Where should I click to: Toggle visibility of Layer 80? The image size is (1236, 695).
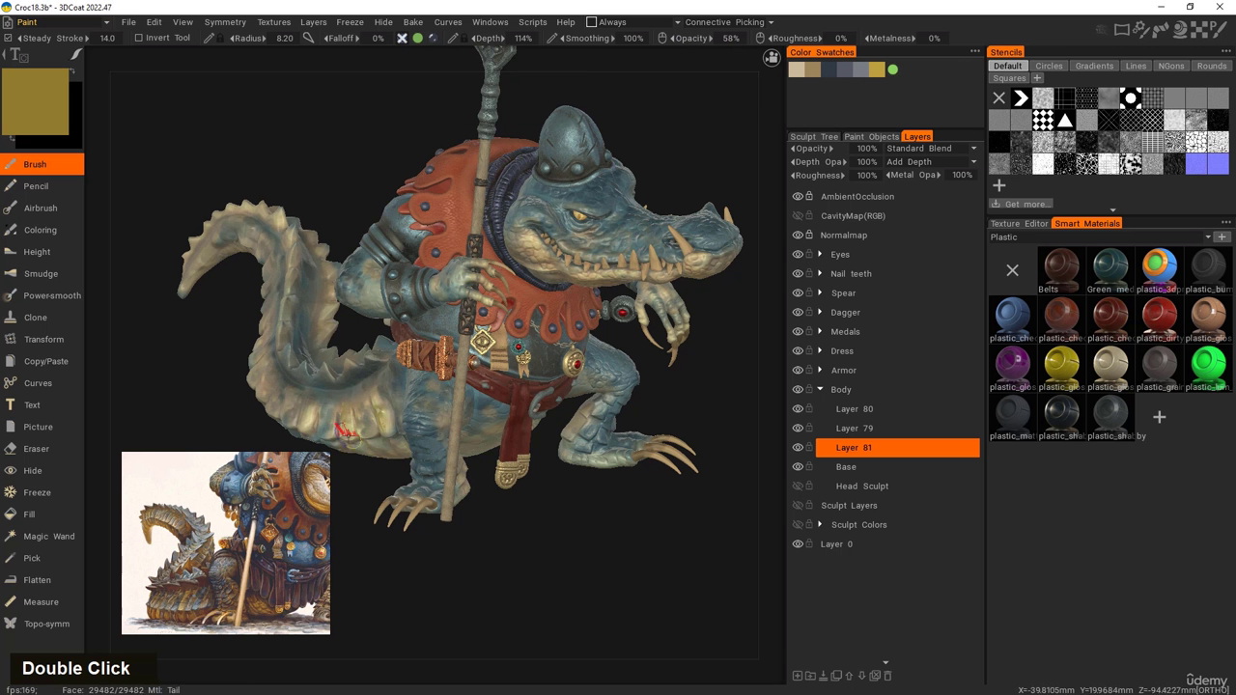click(x=798, y=409)
